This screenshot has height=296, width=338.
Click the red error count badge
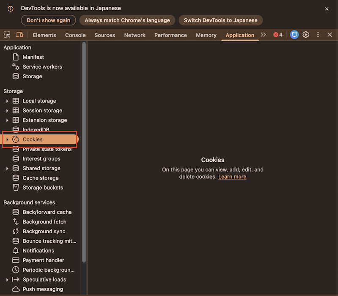[278, 35]
